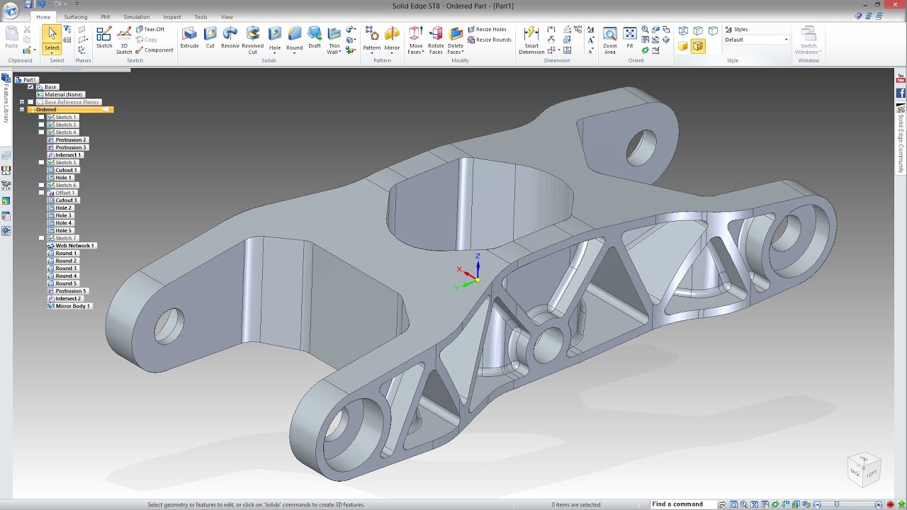Screen dimensions: 907x510
Task: Fit the model to the view
Action: (630, 38)
